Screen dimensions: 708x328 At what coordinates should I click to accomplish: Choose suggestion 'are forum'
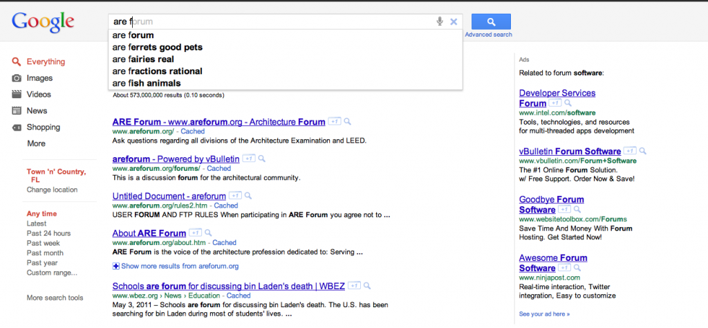[286, 35]
